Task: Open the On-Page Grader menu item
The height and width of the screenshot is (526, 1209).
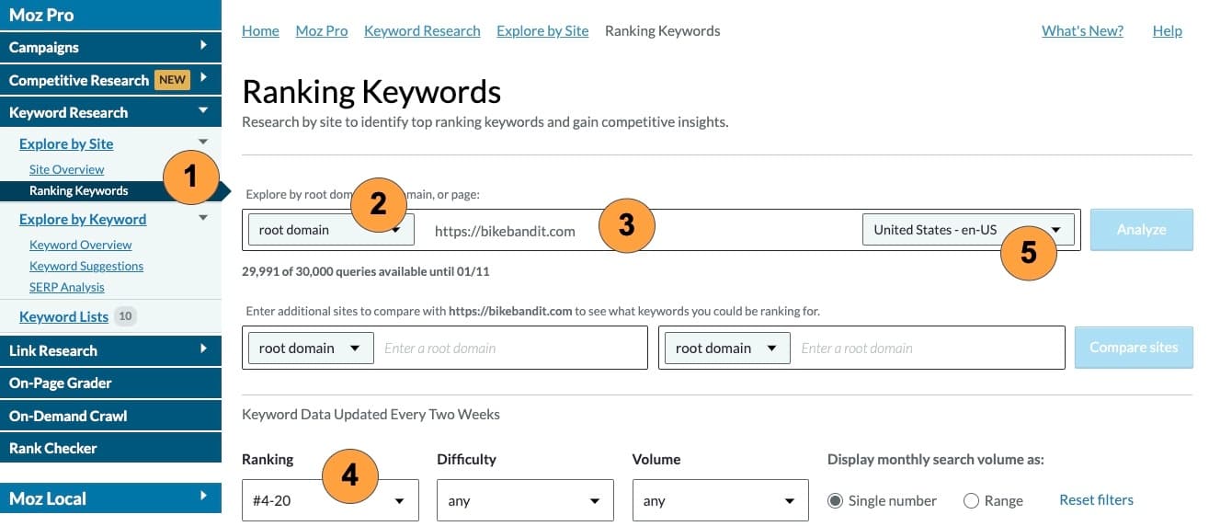Action: coord(61,383)
